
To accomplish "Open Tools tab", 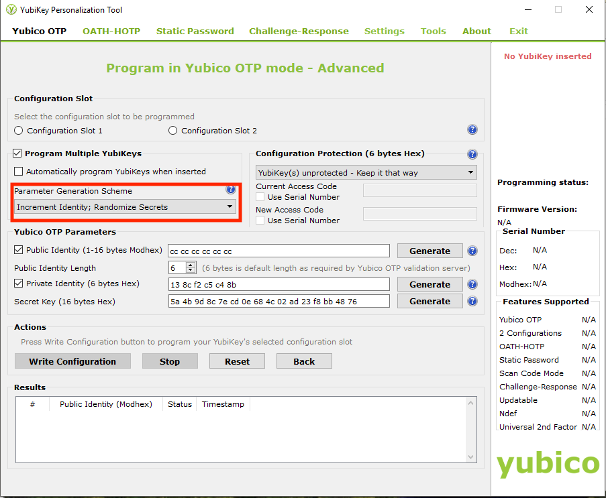I will pyautogui.click(x=434, y=31).
